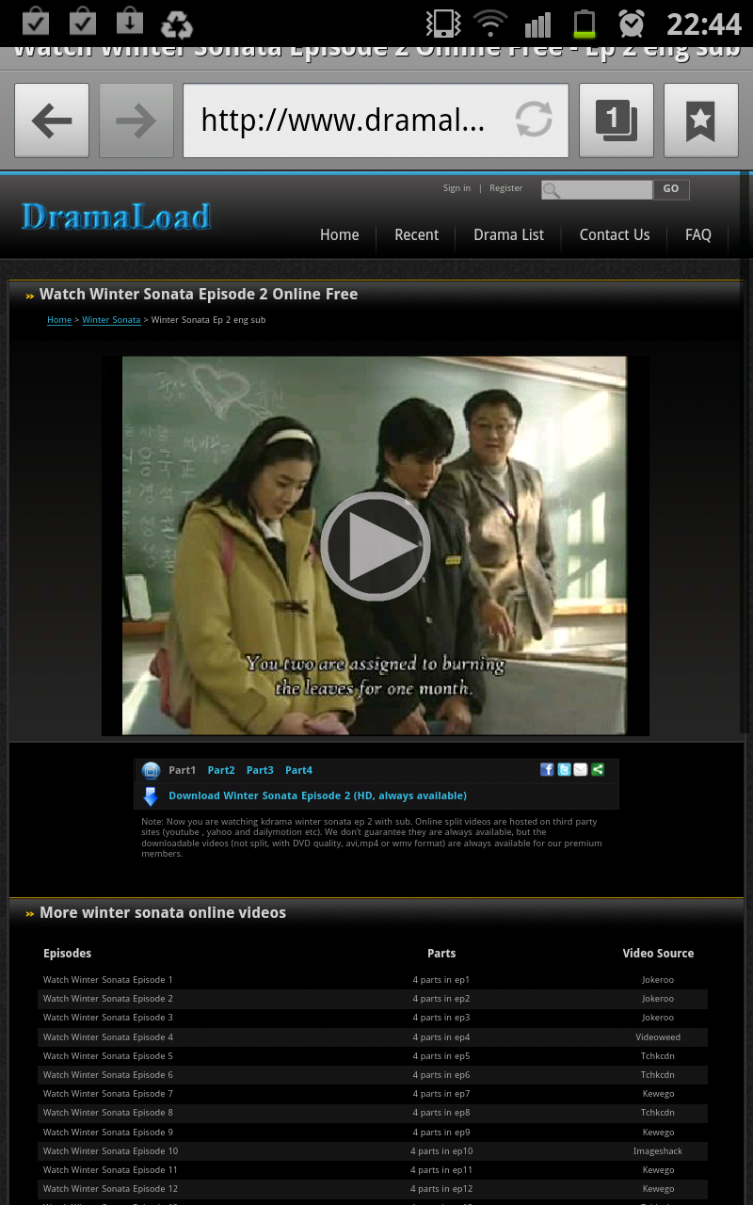Click Download Winter Sonata Episode 2 link
The height and width of the screenshot is (1205, 753).
point(317,795)
